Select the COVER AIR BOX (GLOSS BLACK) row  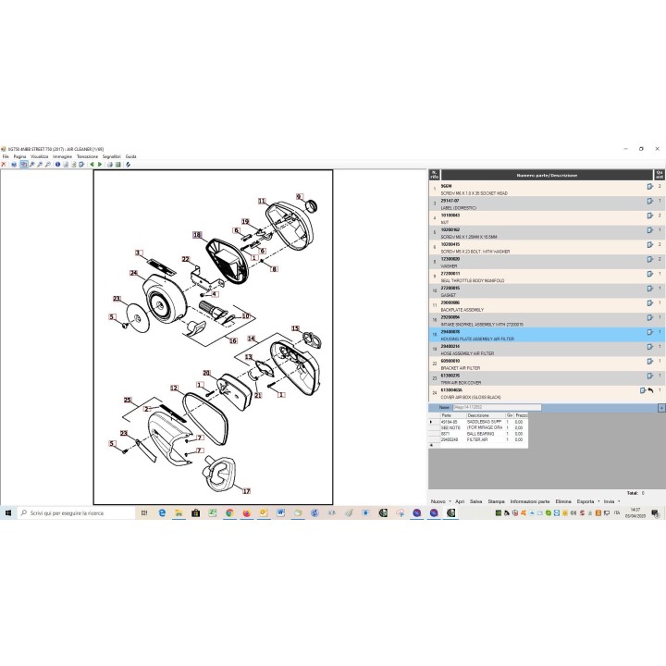pyautogui.click(x=547, y=393)
